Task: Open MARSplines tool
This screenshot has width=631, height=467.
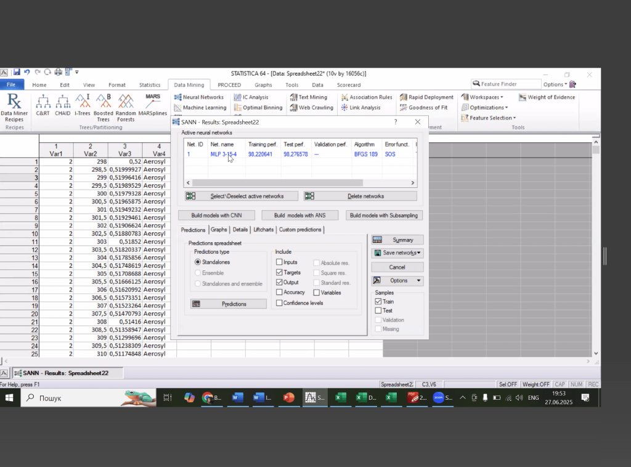Action: (153, 105)
